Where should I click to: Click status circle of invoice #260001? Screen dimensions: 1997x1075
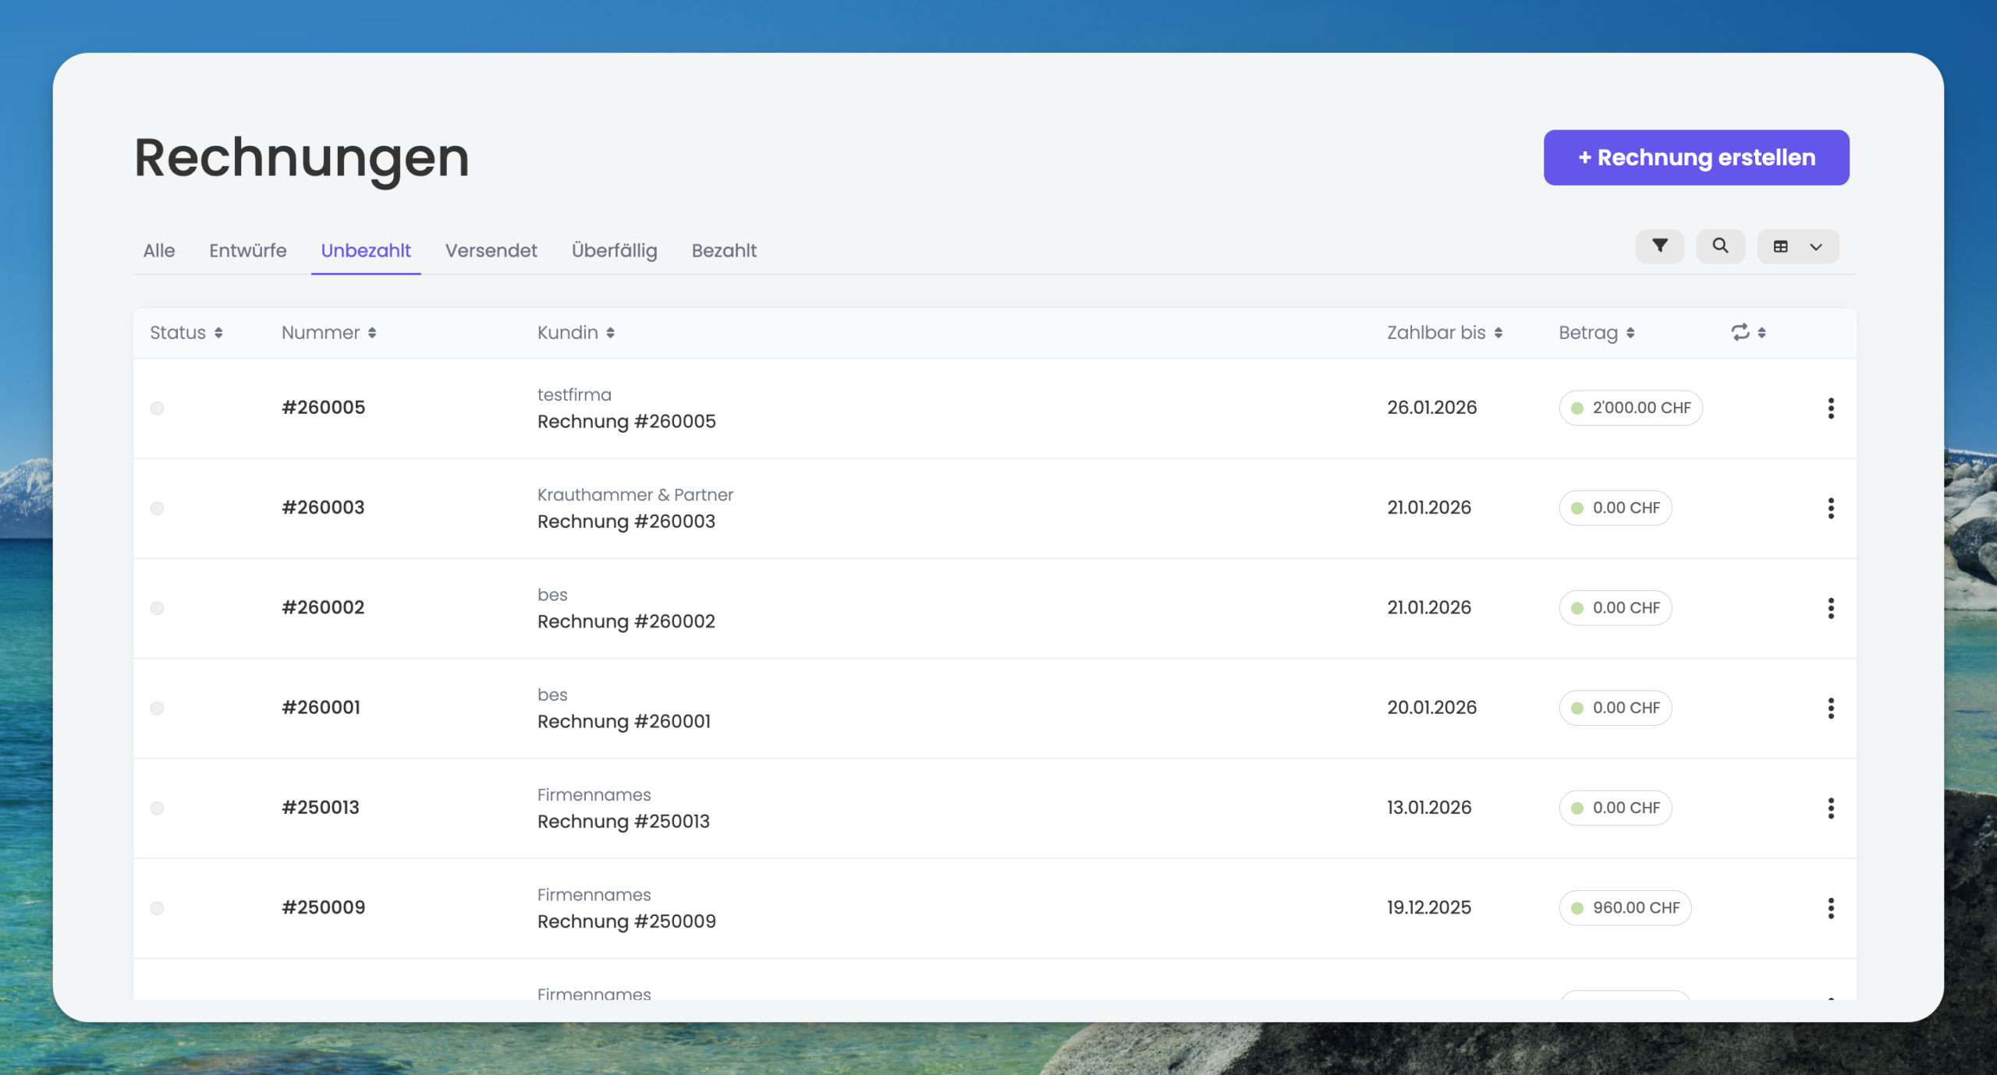[157, 708]
